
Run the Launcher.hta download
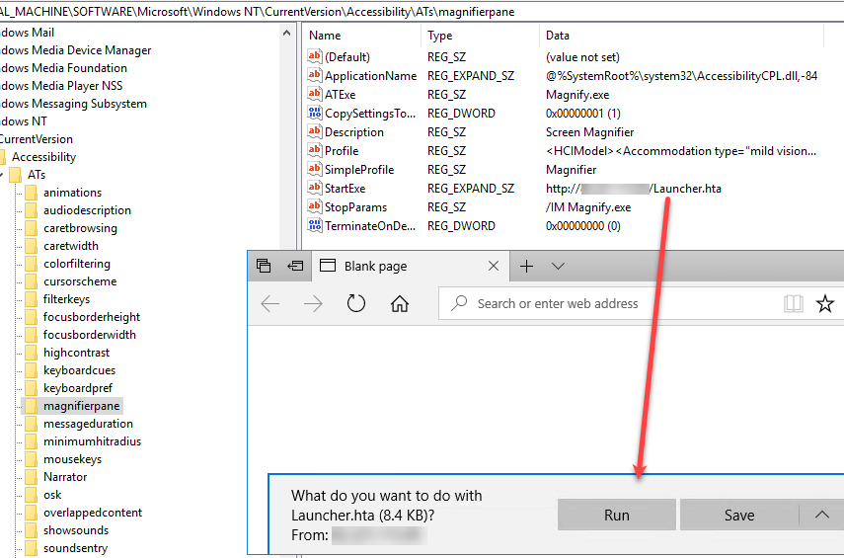click(x=616, y=515)
